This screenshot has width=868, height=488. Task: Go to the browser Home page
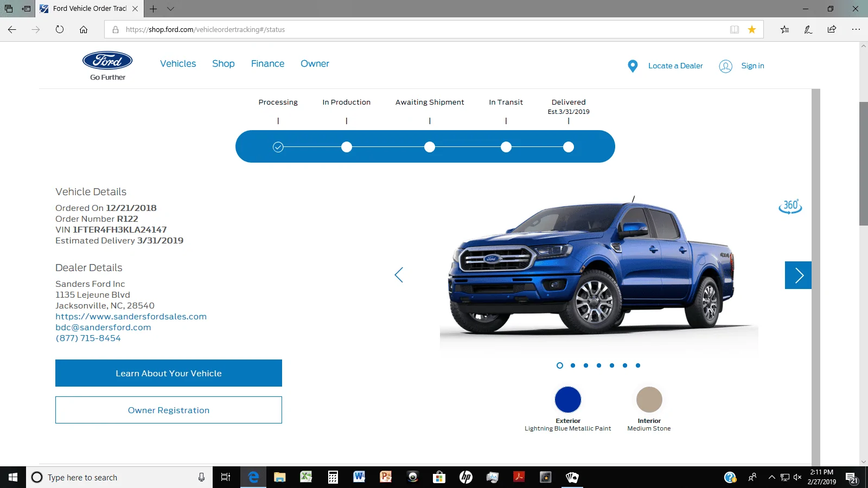84,29
